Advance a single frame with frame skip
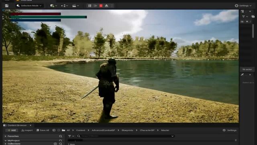Image resolution: width=257 pixels, height=145 pixels. (96, 6)
